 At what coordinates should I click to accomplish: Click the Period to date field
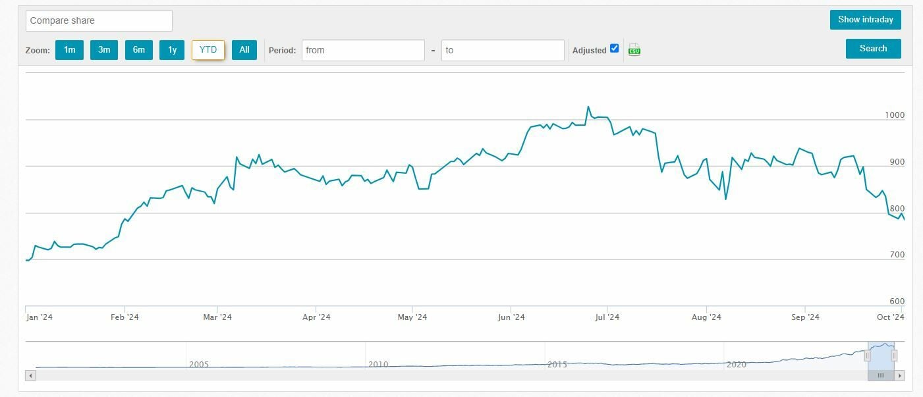point(503,50)
